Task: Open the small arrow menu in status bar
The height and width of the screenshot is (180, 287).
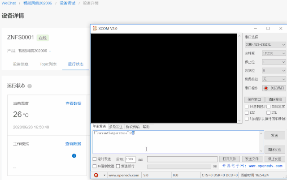Action: 104,175
